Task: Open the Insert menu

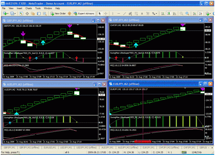Action: (20, 8)
